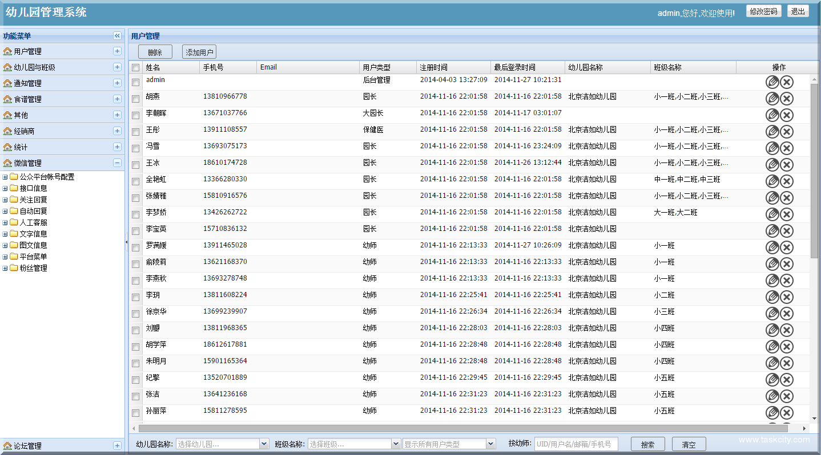Click the edit icon for user 罗蔼媛
The image size is (821, 455).
click(772, 247)
